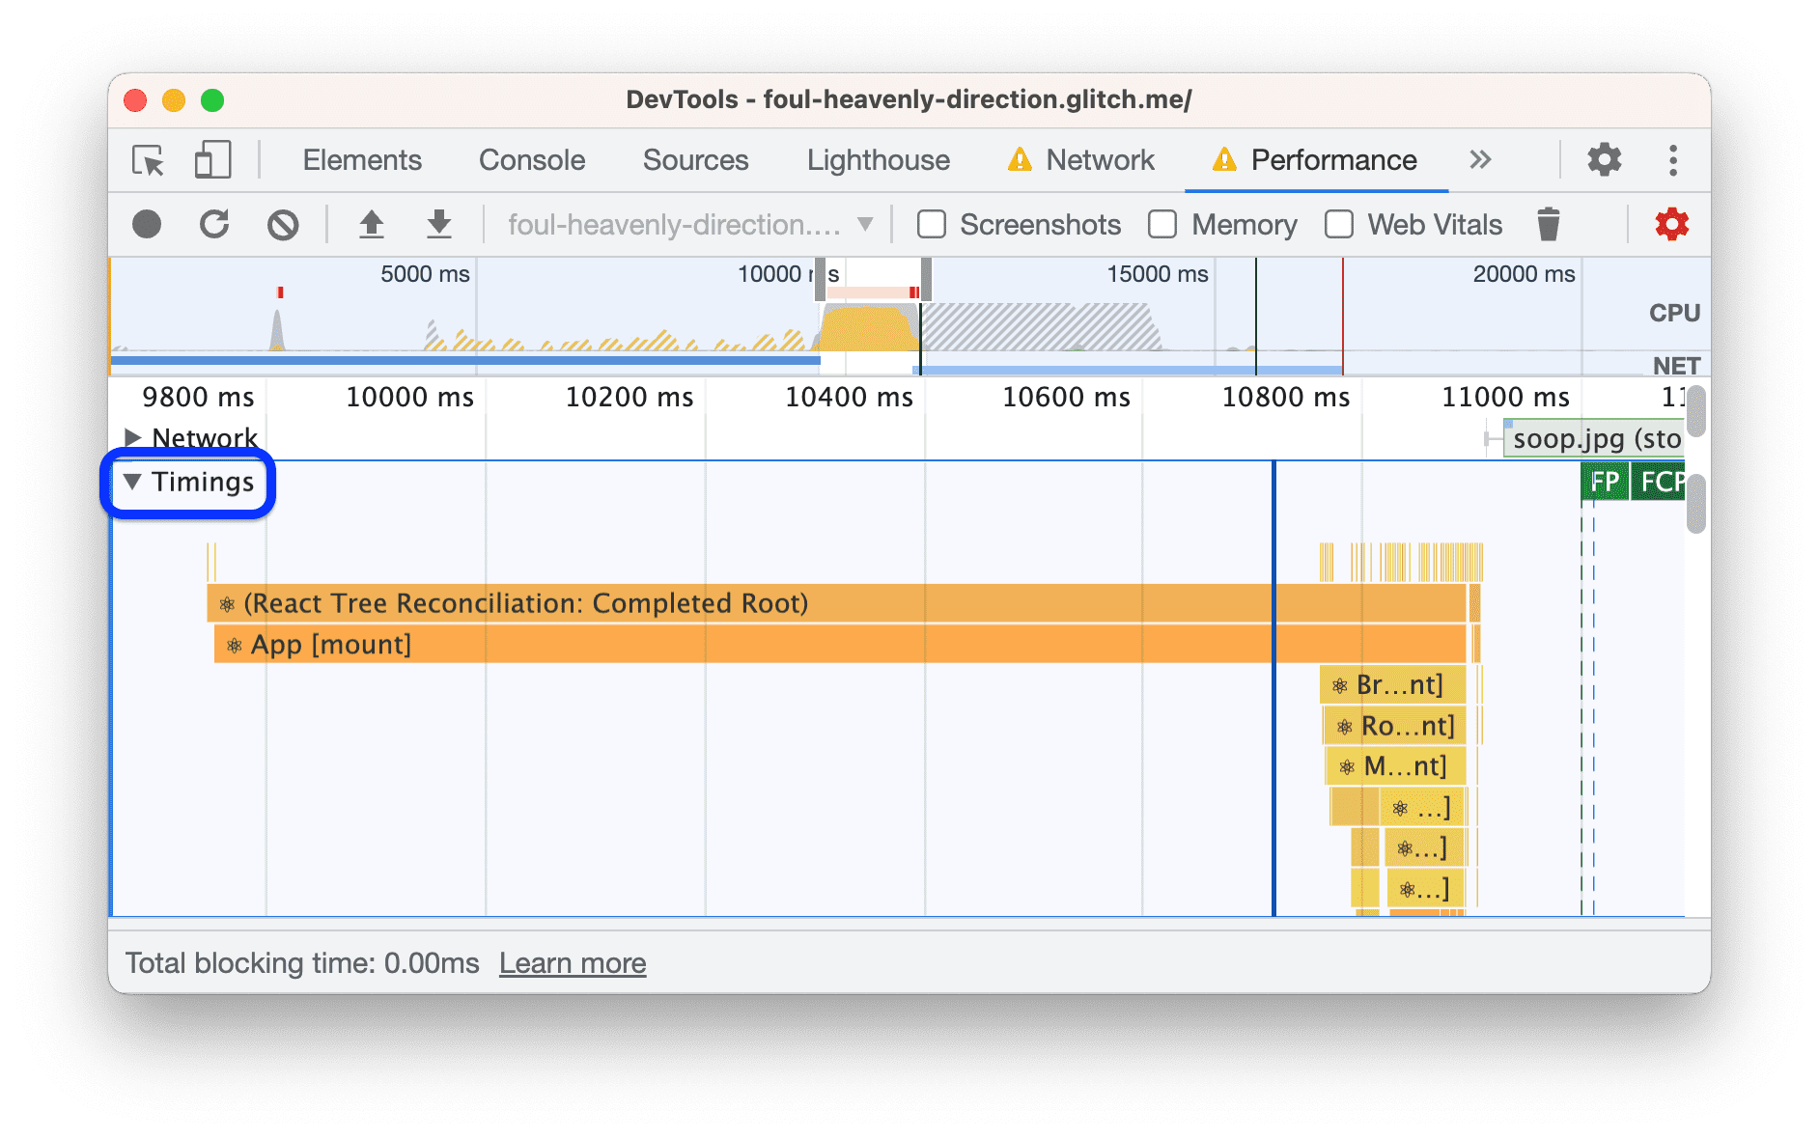Enable the Memory checkbox

(x=1162, y=225)
